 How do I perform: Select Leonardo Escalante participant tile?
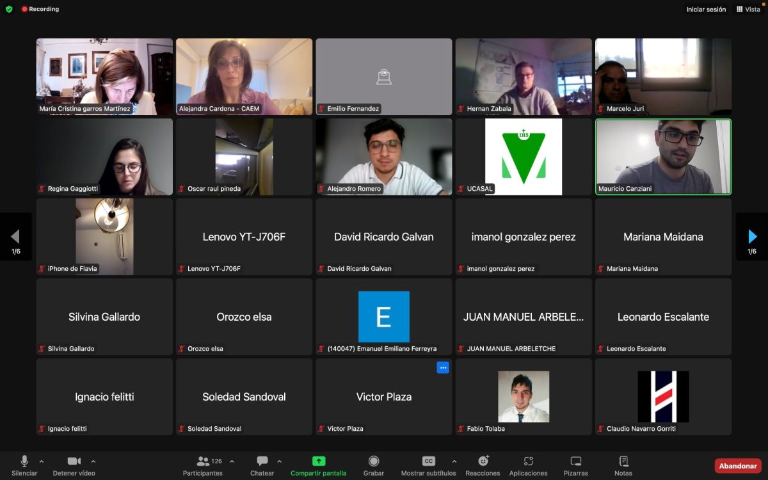pyautogui.click(x=664, y=317)
